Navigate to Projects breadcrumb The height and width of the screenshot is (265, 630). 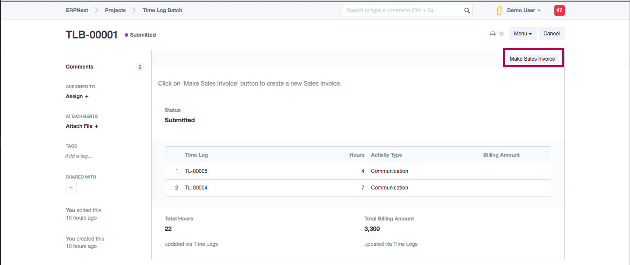(x=115, y=10)
